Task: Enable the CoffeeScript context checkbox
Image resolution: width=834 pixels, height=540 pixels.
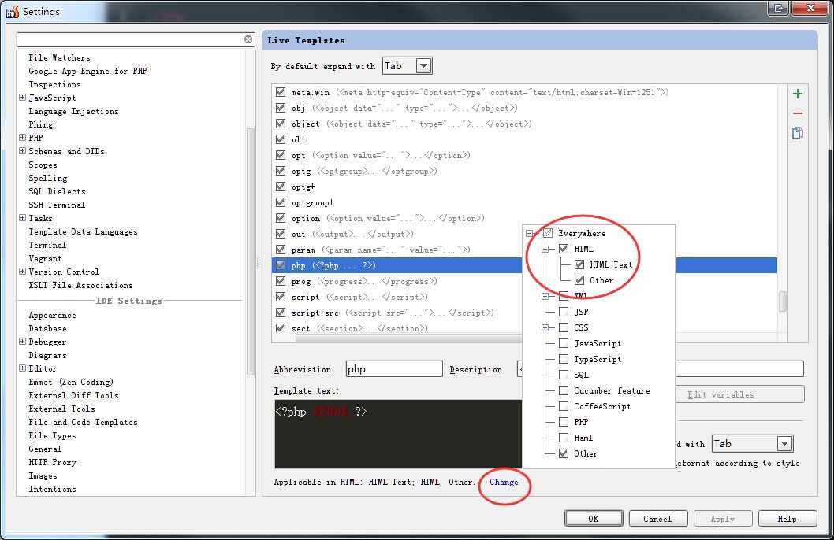Action: click(x=564, y=406)
